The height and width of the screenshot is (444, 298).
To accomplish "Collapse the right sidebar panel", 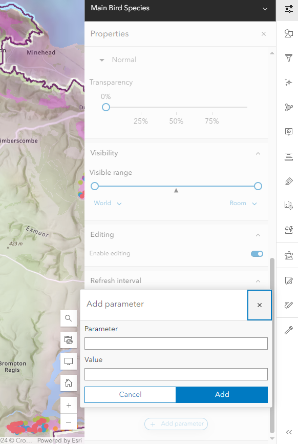I will pos(289,432).
